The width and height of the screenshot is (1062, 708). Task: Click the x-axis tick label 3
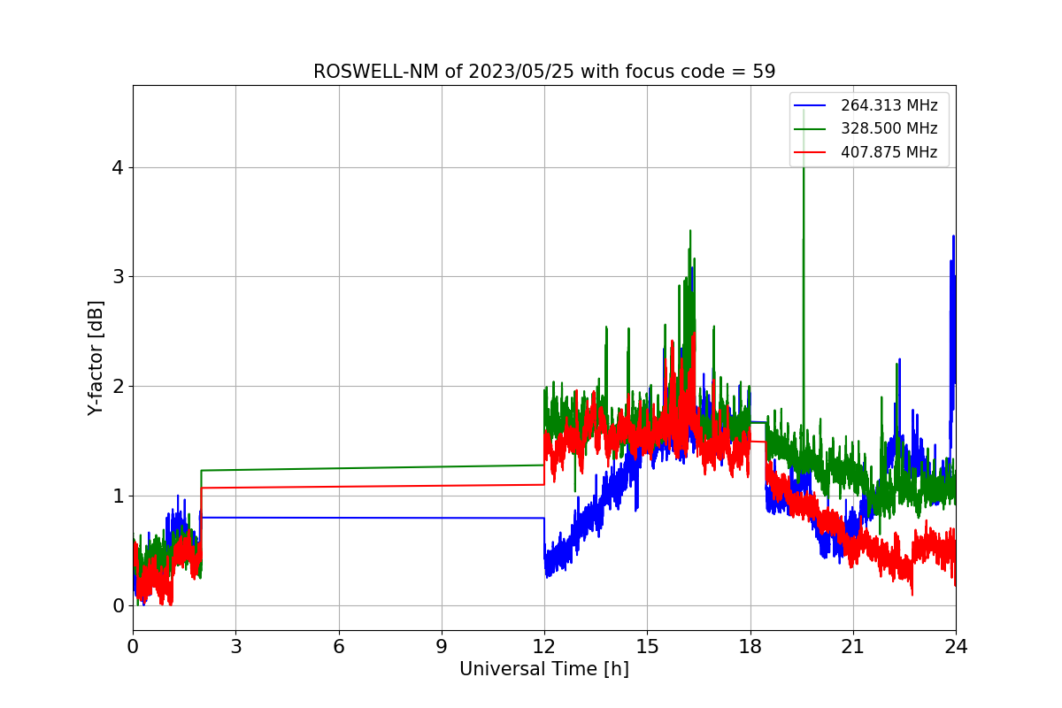click(x=235, y=647)
